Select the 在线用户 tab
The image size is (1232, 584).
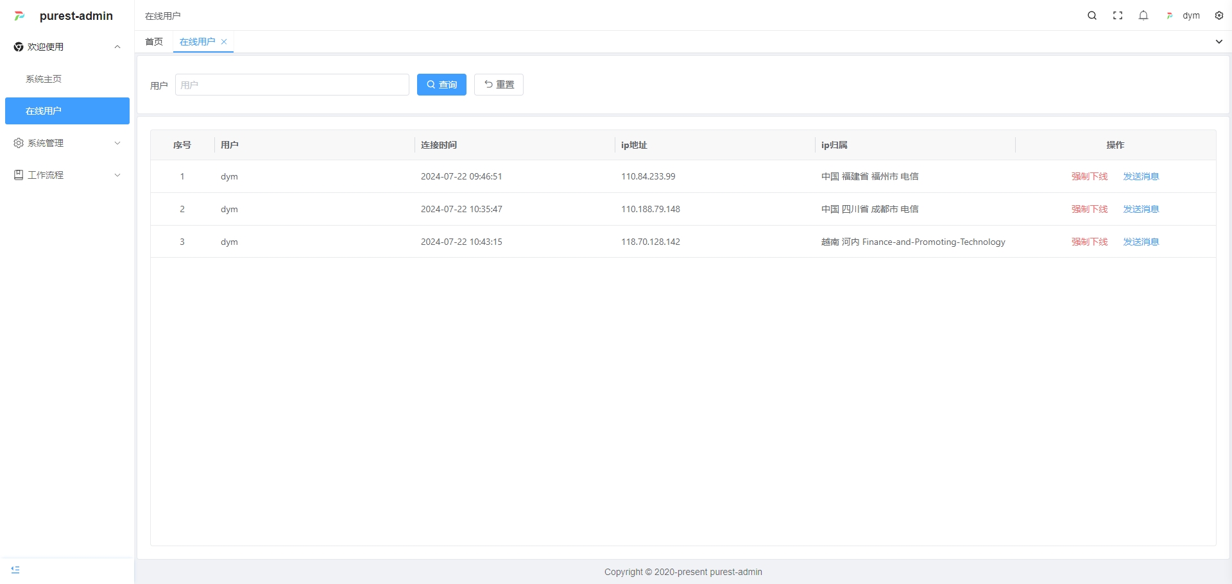click(x=198, y=42)
